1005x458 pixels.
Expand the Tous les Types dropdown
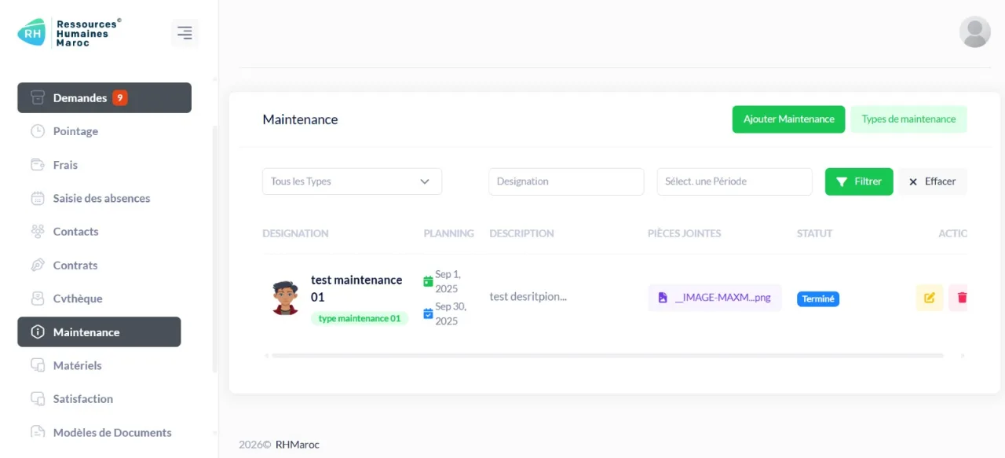(352, 181)
